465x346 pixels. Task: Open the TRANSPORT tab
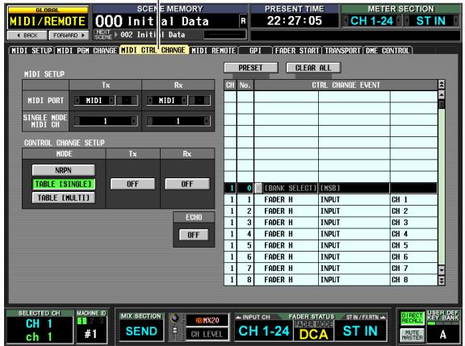[342, 51]
